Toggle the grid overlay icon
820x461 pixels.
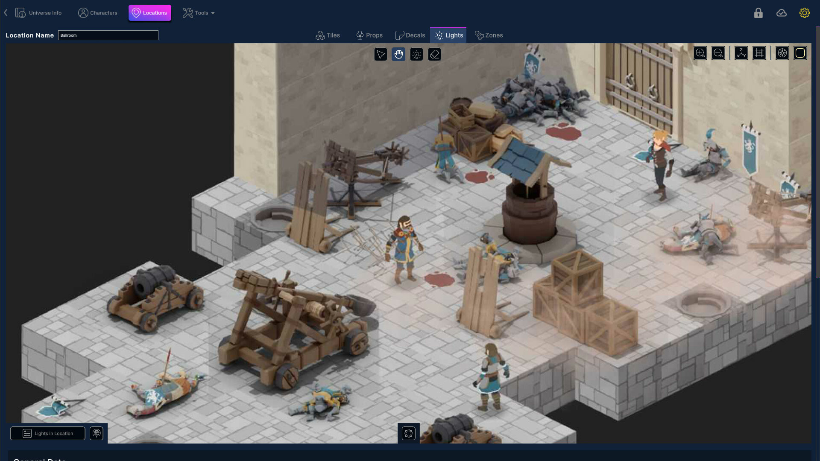pos(760,53)
